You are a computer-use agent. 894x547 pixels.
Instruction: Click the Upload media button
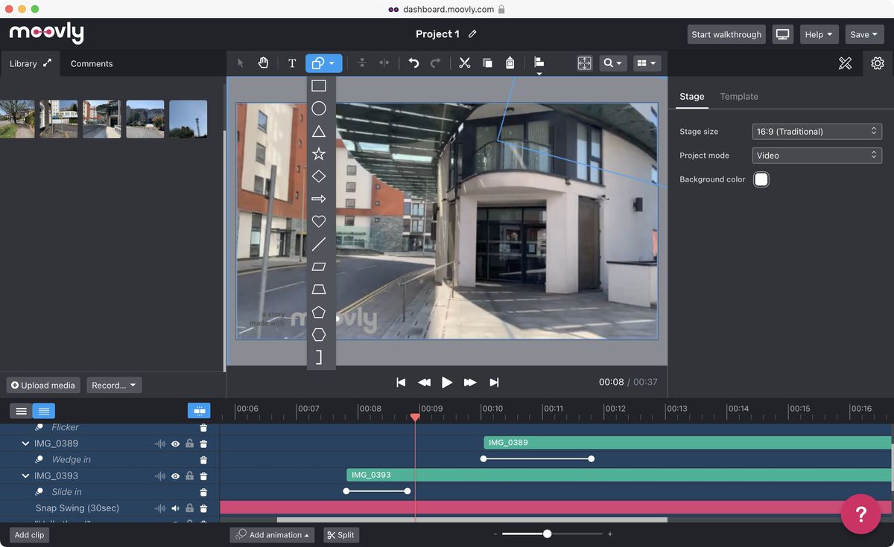(x=43, y=386)
